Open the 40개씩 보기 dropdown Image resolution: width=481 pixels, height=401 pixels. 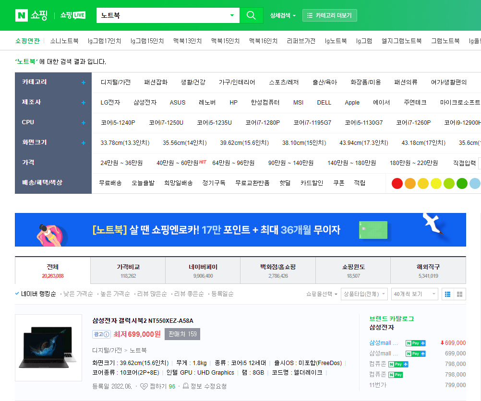coord(414,294)
